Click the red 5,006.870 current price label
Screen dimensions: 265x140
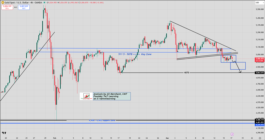259,59
